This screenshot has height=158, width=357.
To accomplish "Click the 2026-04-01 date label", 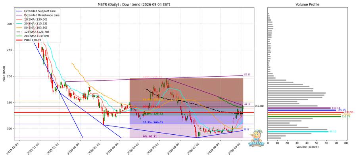I will (134, 147).
